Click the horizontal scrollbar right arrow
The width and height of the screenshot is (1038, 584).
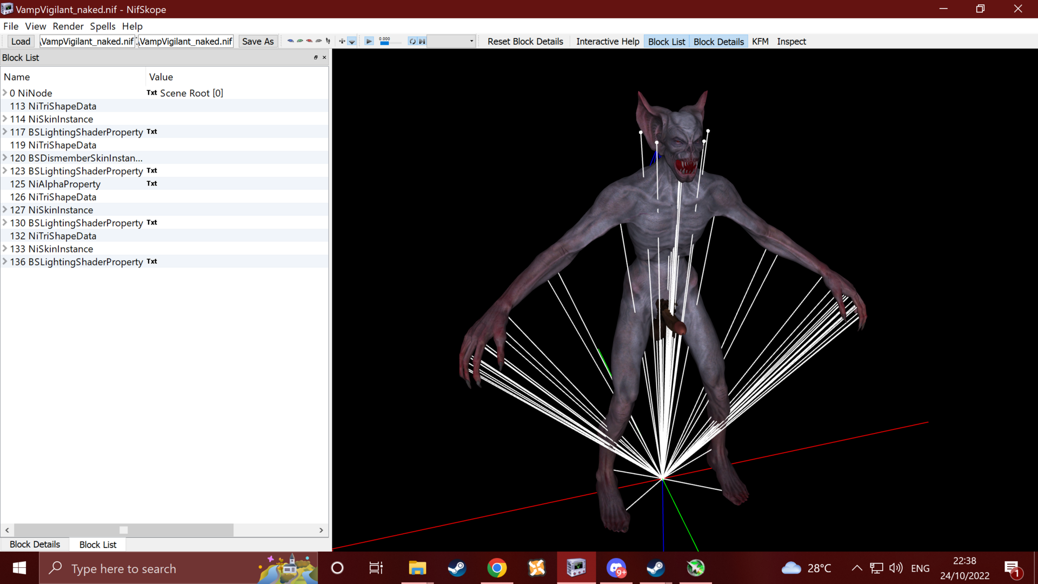click(x=321, y=530)
